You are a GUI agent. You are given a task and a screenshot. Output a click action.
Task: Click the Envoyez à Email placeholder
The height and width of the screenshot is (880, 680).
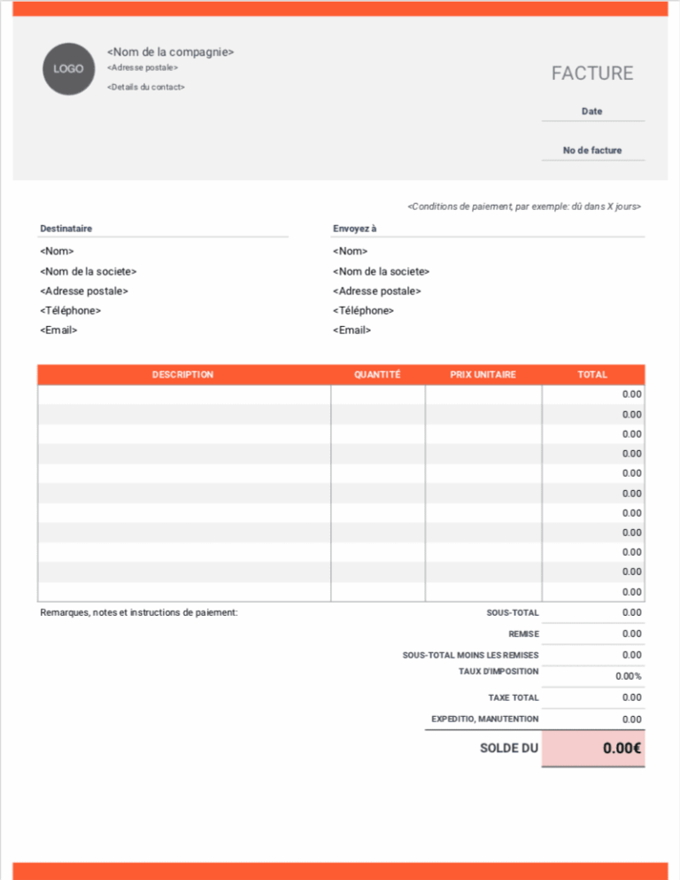click(352, 330)
